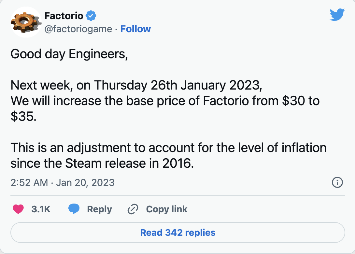Click the blue reply speech bubble icon
The width and height of the screenshot is (355, 254).
click(x=74, y=209)
